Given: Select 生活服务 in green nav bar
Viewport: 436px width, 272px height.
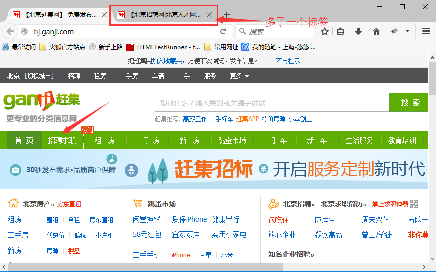Looking at the screenshot, I should pyautogui.click(x=359, y=140).
